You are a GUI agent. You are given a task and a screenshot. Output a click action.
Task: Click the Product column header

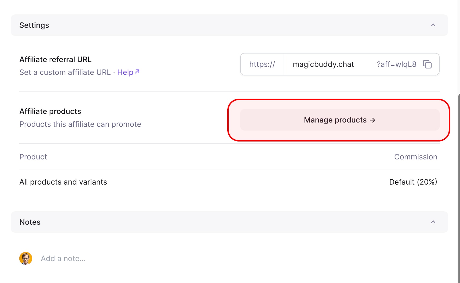[x=33, y=157]
